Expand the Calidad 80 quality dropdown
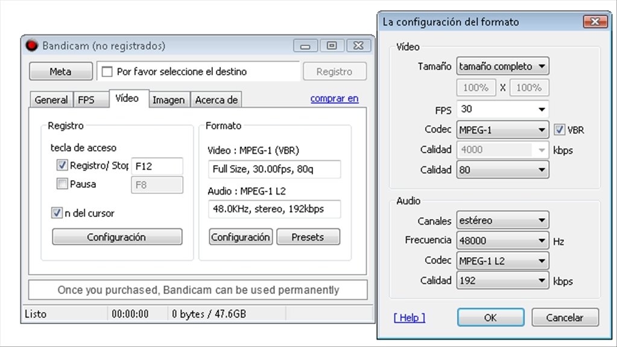 tap(502, 170)
